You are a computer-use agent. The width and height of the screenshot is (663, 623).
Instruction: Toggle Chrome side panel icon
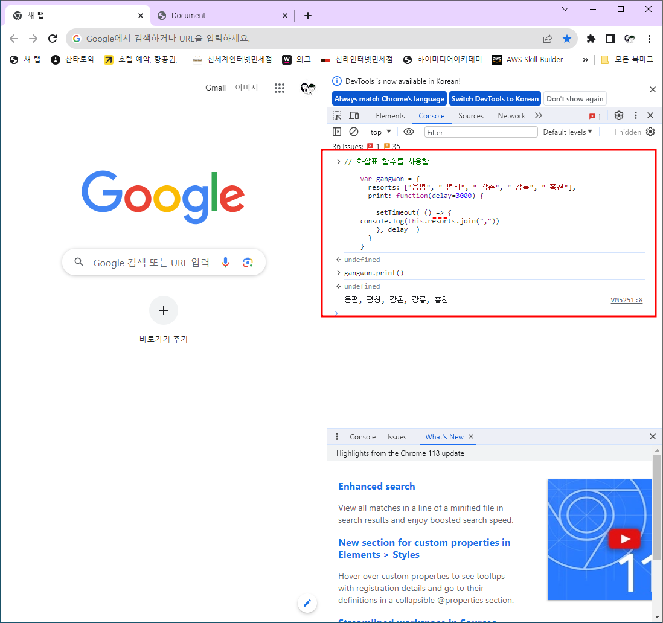click(x=610, y=39)
